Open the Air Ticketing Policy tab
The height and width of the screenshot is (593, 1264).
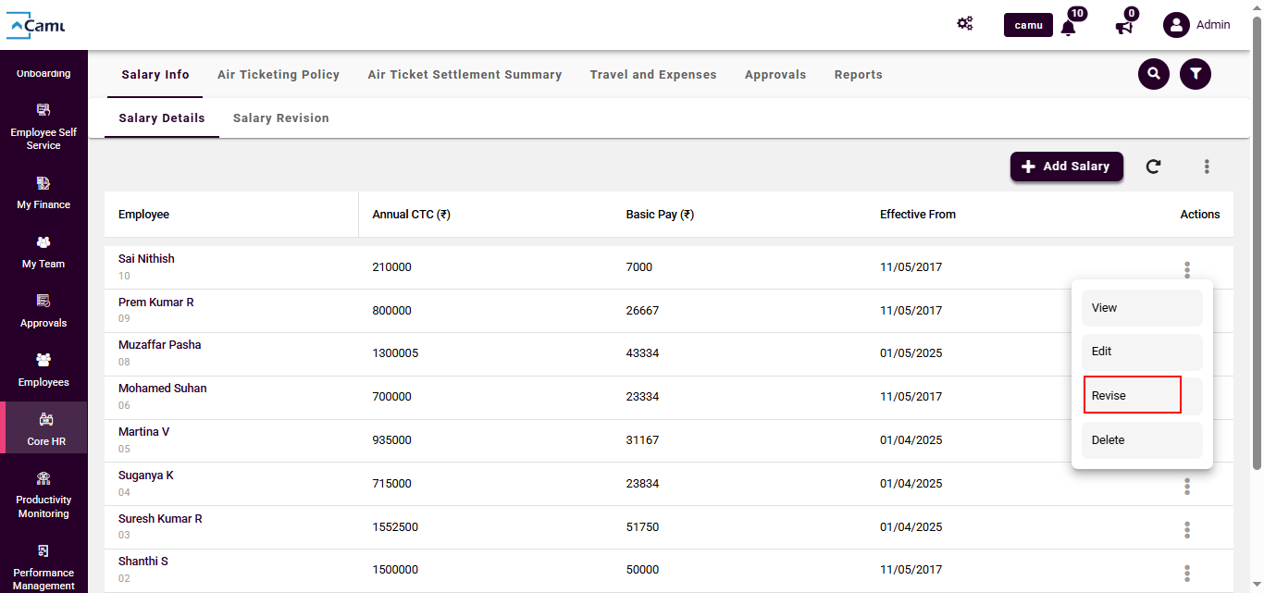(279, 75)
